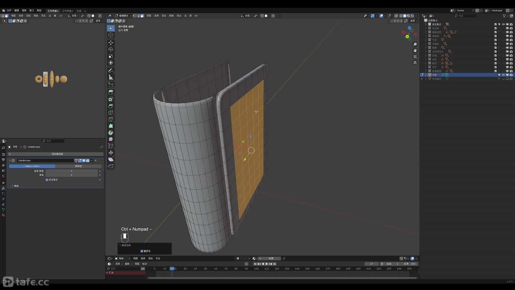Select the Rotate tool in viewport toolbar
Image resolution: width=515 pixels, height=290 pixels.
tap(111, 49)
